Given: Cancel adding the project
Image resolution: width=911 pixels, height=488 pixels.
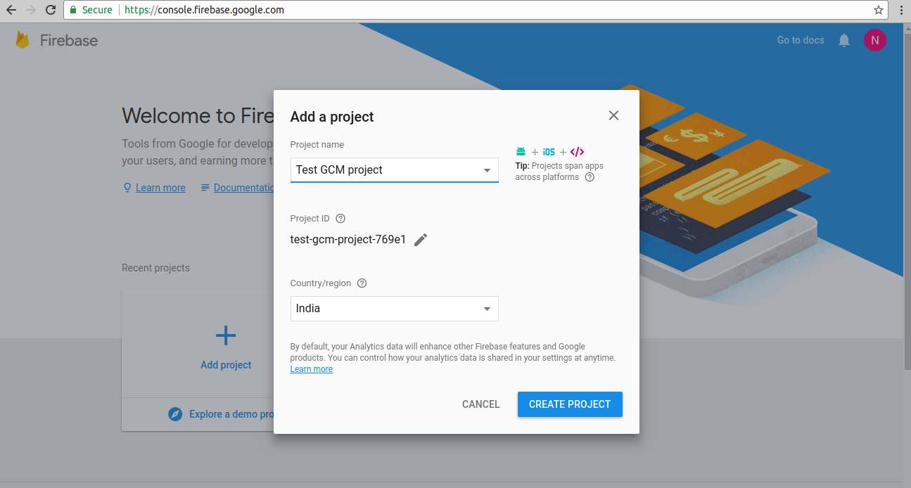Looking at the screenshot, I should click(481, 404).
